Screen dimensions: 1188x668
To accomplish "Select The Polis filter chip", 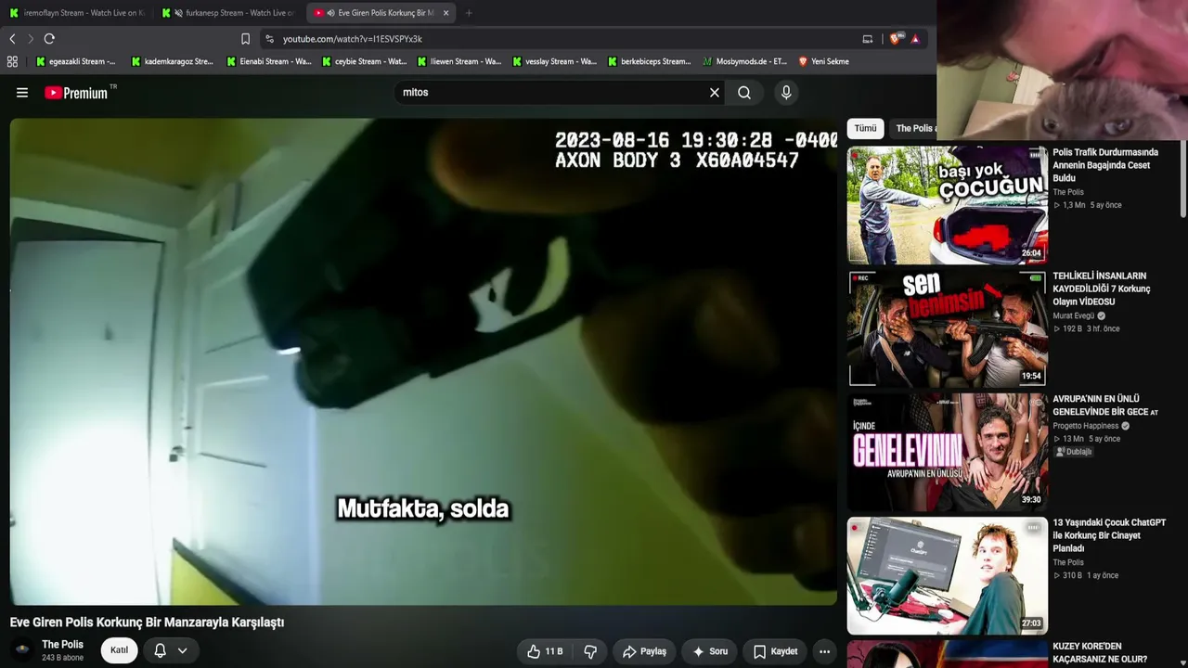I will (914, 128).
